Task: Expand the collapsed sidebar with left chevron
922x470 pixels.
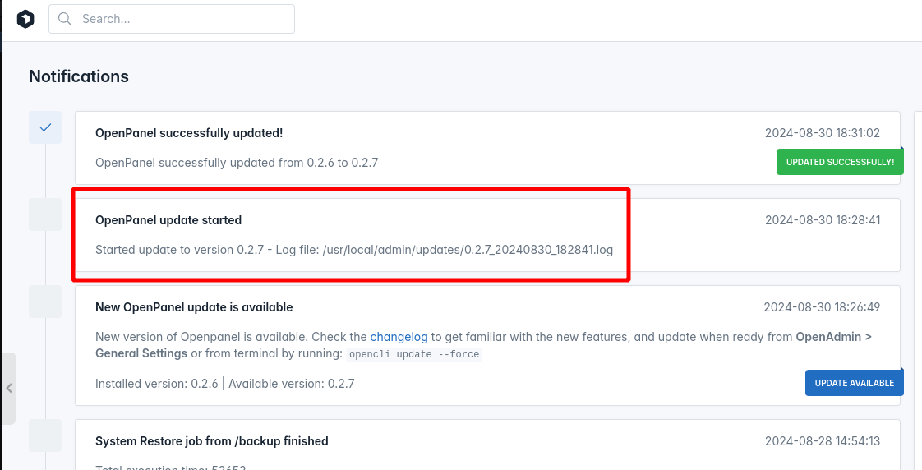Action: coord(9,388)
